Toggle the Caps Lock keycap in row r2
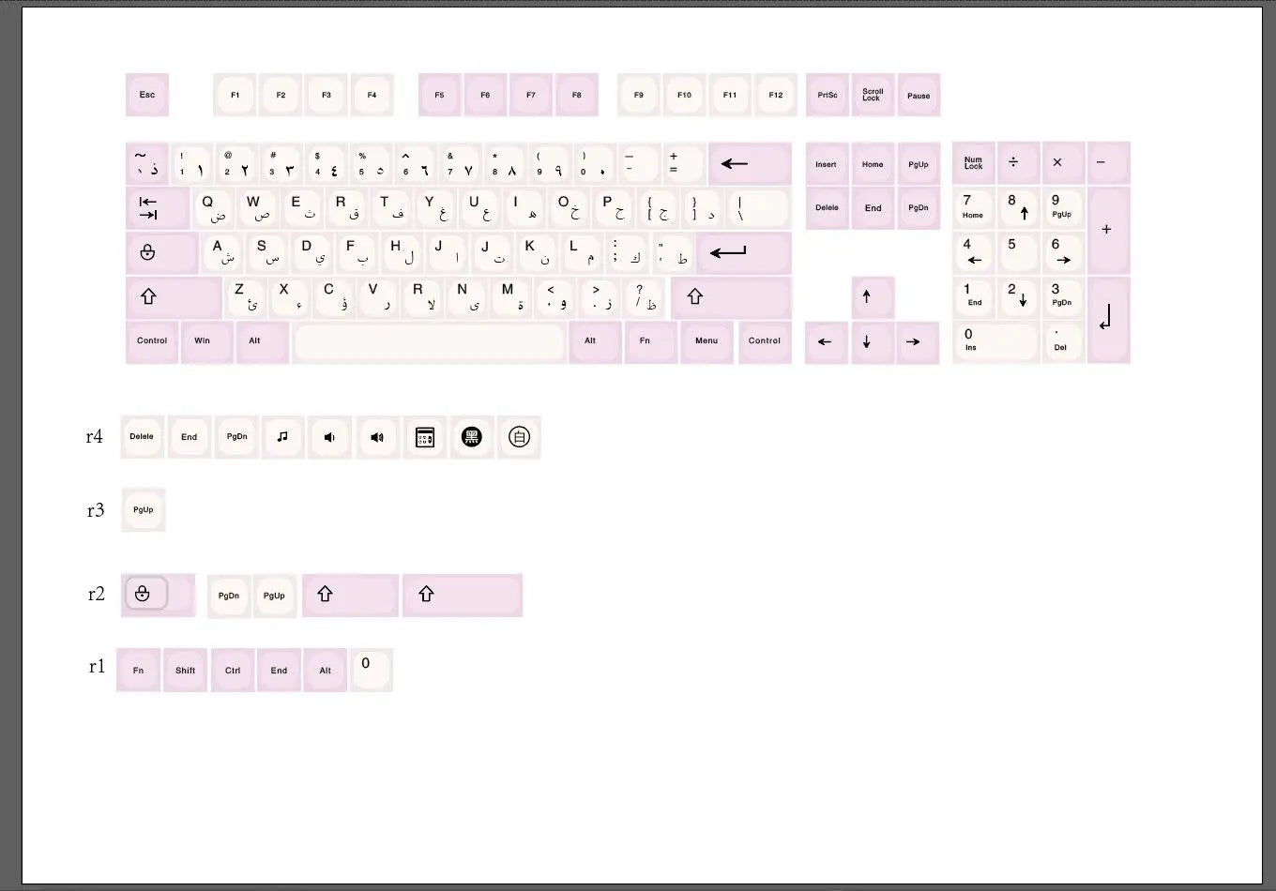Screen dimensions: 1276x891 (158, 595)
